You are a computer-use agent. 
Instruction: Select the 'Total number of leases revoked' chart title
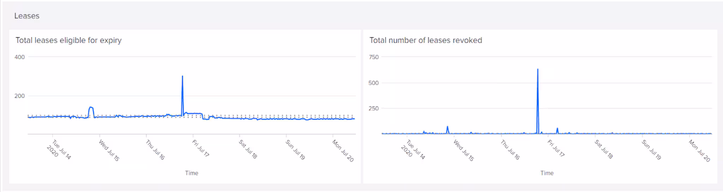click(x=425, y=40)
